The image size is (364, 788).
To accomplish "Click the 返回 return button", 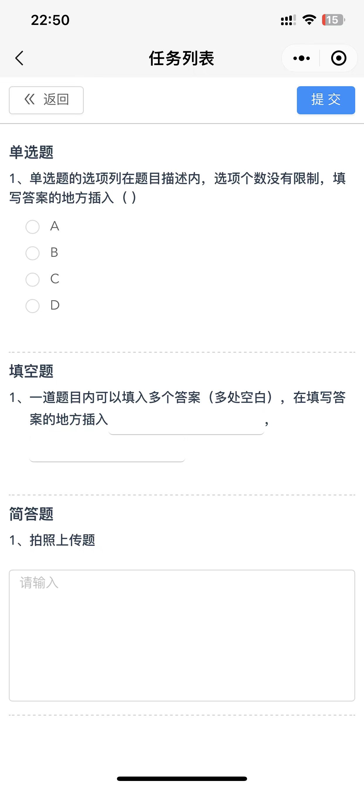I will [x=46, y=100].
